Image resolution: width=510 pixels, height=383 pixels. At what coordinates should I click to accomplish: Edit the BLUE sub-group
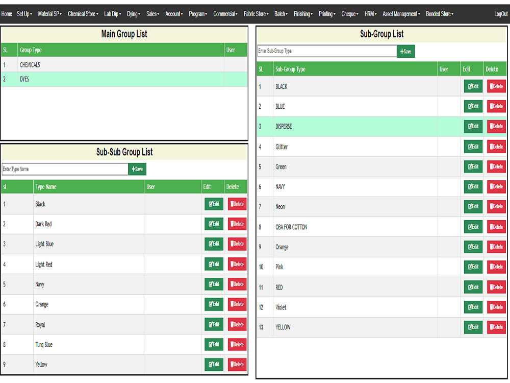pyautogui.click(x=473, y=106)
